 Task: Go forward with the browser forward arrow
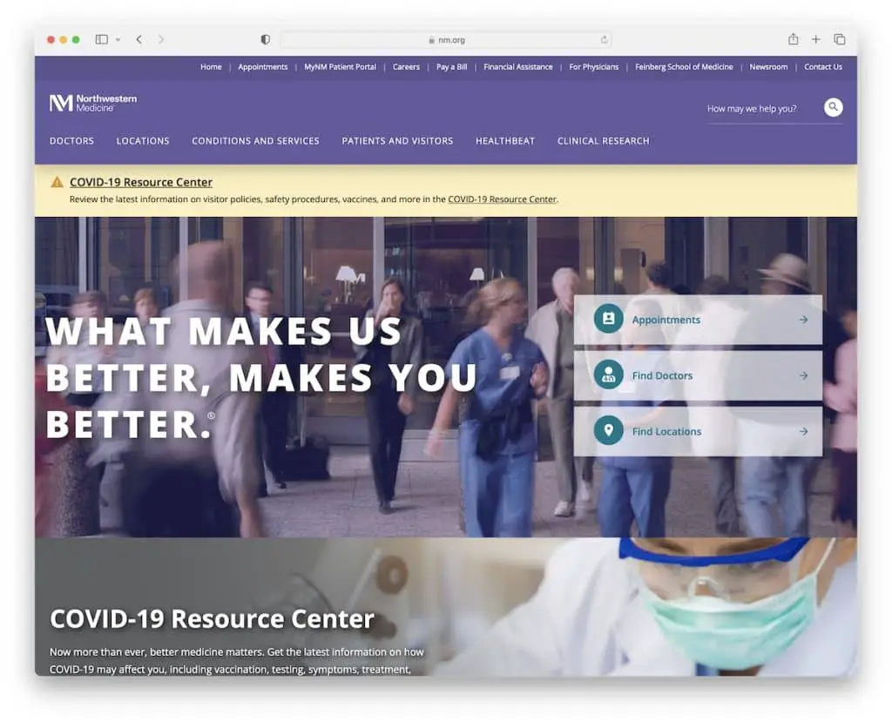coord(161,39)
